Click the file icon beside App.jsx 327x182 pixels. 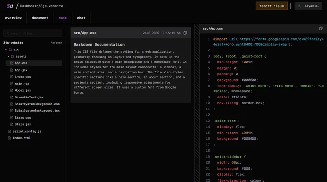[x=12, y=70]
